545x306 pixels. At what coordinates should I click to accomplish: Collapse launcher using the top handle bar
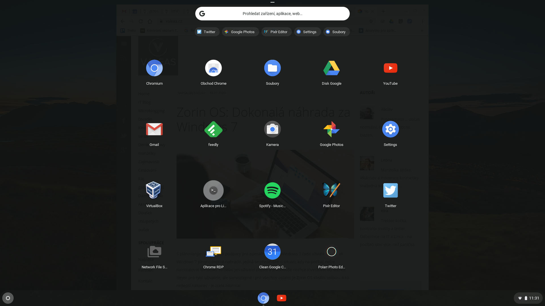coord(272,2)
